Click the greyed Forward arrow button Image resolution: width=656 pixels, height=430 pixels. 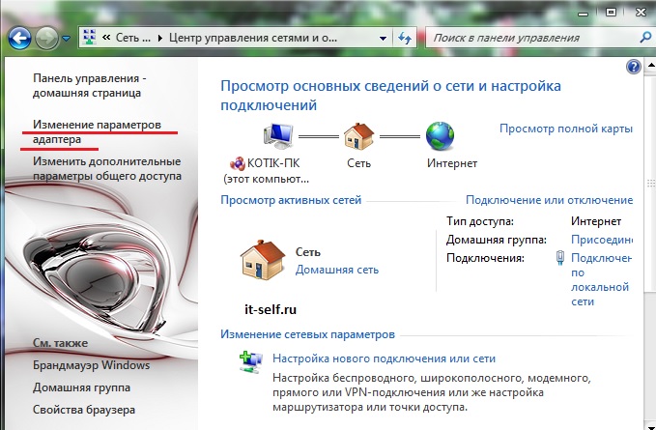(x=46, y=39)
